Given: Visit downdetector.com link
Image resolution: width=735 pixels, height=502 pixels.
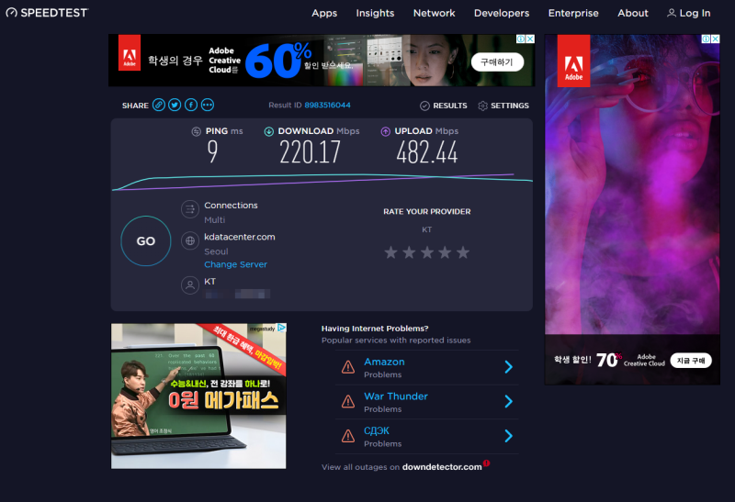Looking at the screenshot, I should pos(442,467).
